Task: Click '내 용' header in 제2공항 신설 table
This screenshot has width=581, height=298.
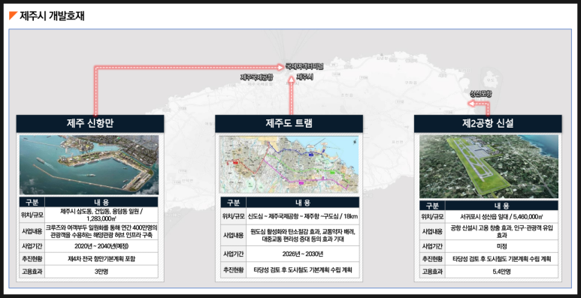Action: pos(501,206)
